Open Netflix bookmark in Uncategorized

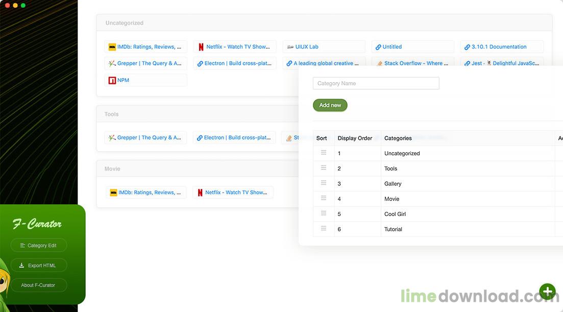tap(235, 46)
